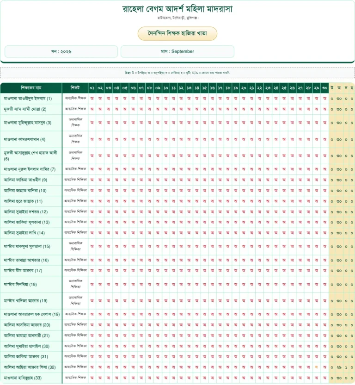
Task: Click the 'উ' present-total column header
Action: (332, 87)
